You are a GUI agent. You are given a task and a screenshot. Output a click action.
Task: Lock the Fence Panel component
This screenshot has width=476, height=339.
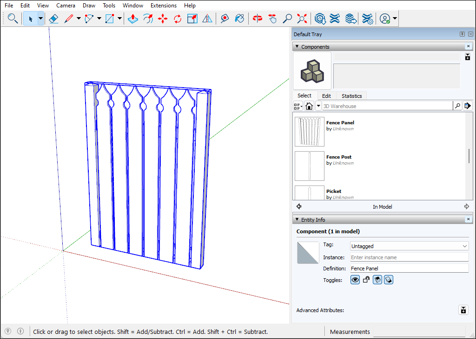click(366, 280)
